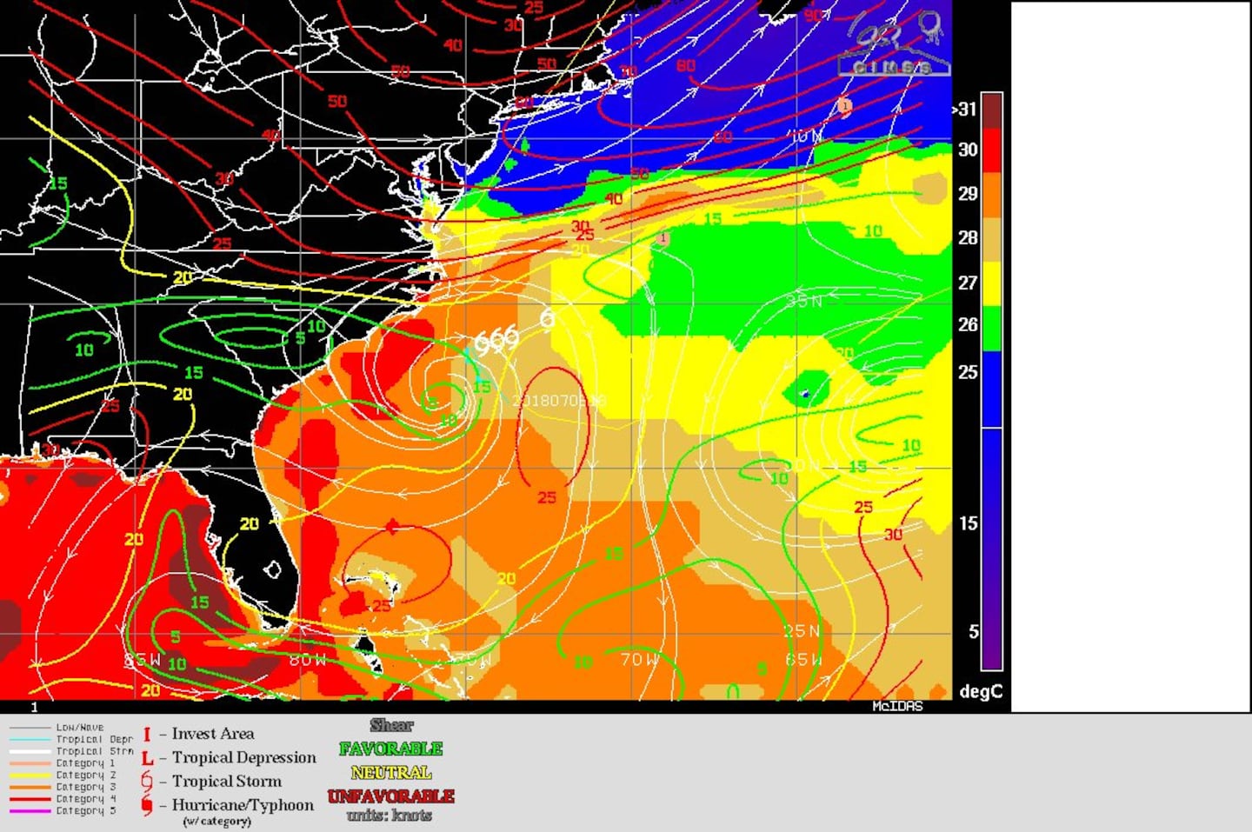
Task: Click the isolated white storm symbol near 35N
Action: click(547, 319)
